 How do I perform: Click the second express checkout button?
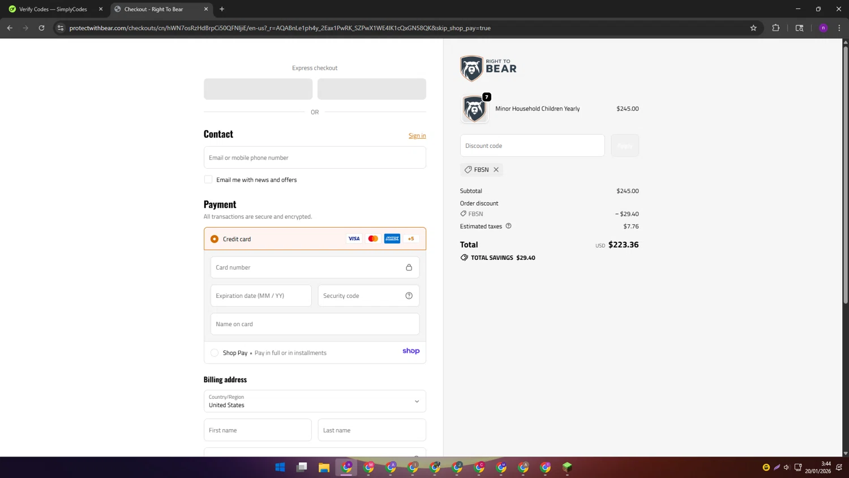(372, 89)
